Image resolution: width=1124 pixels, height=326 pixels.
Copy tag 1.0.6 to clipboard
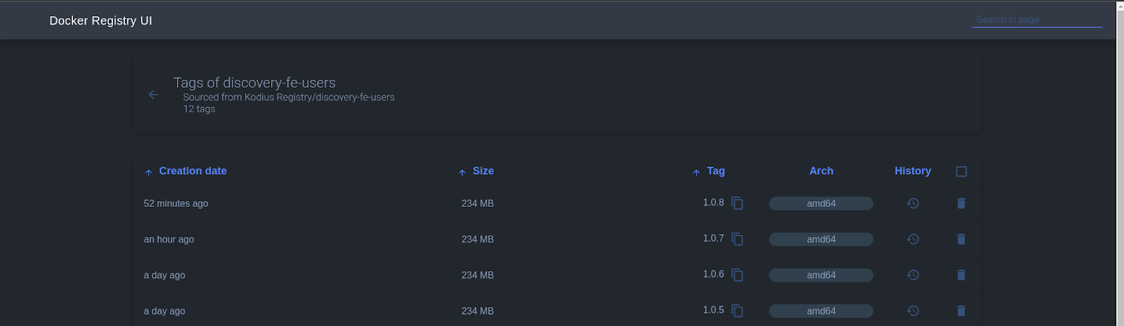coord(738,275)
